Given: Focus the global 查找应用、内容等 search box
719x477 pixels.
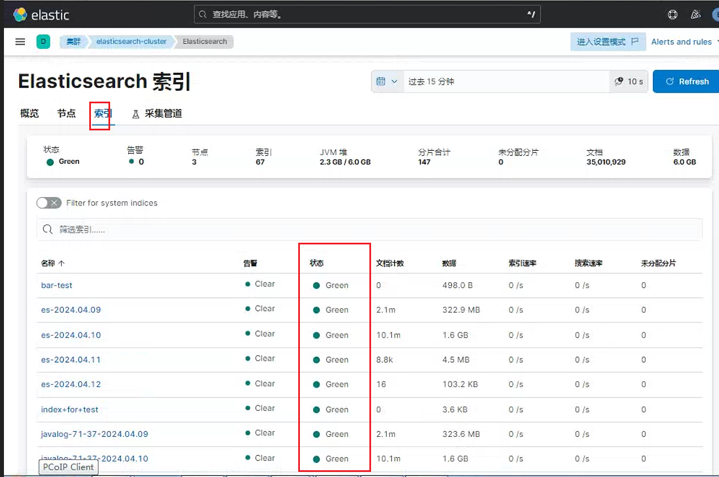Looking at the screenshot, I should pyautogui.click(x=367, y=14).
